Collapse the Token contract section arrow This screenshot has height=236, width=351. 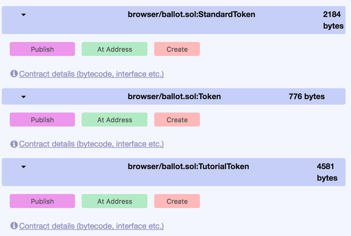point(23,97)
